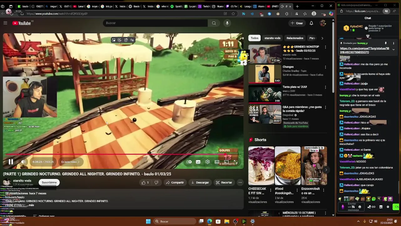Open the Picture-in-picture overlay icon on video

[x=113, y=40]
